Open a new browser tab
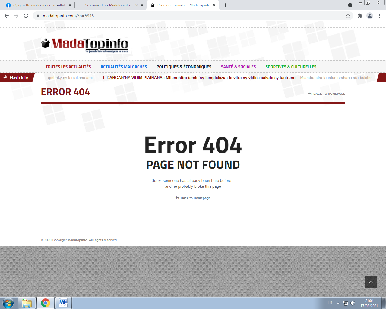The image size is (386, 309). (x=226, y=5)
